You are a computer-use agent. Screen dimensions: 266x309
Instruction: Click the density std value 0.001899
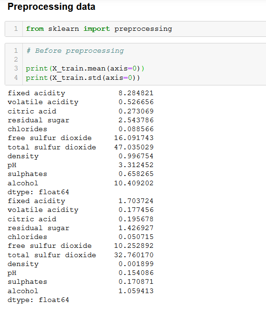pyautogui.click(x=136, y=264)
